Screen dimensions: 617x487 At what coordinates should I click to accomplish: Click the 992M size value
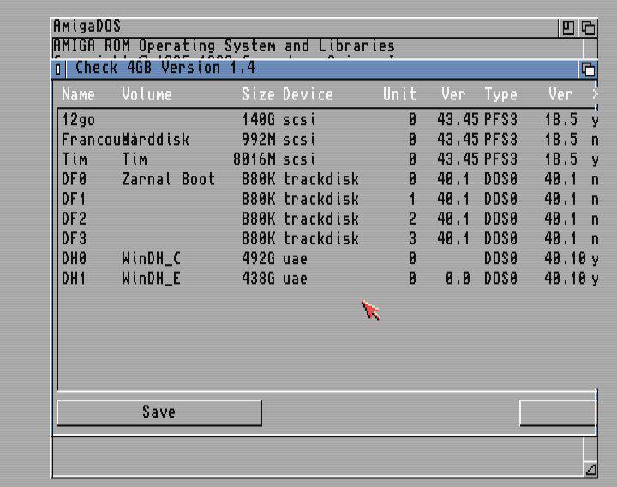(x=258, y=140)
